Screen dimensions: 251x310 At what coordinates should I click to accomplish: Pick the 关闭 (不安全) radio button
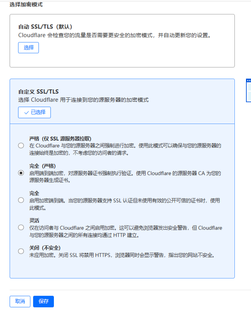[x=21, y=251]
